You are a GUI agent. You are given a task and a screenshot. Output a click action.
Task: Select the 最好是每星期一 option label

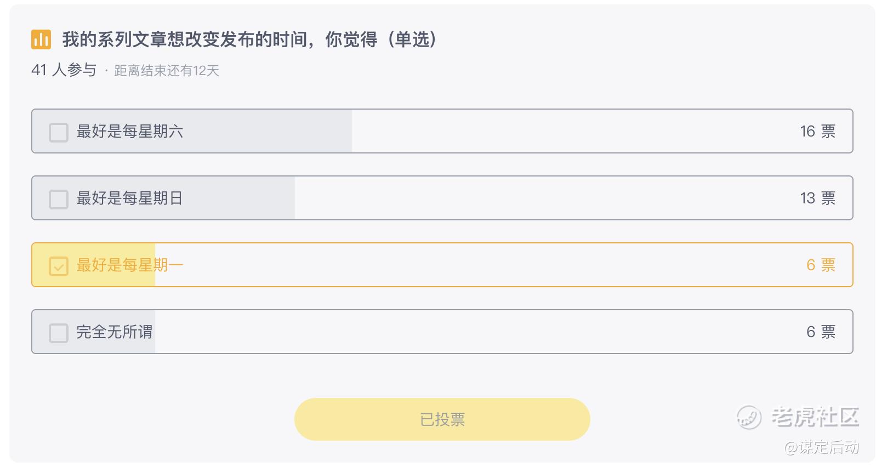click(130, 265)
